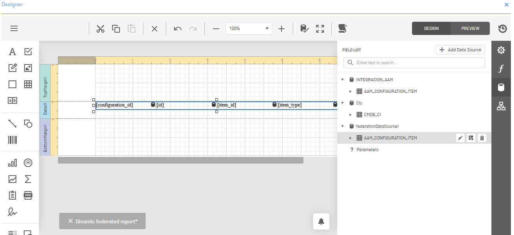
Task: Close the Dinamic federated report tab
Action: (x=70, y=221)
